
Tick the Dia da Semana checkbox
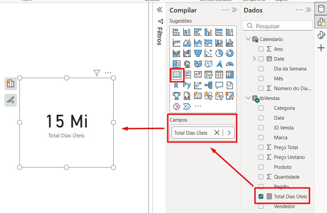pyautogui.click(x=261, y=68)
